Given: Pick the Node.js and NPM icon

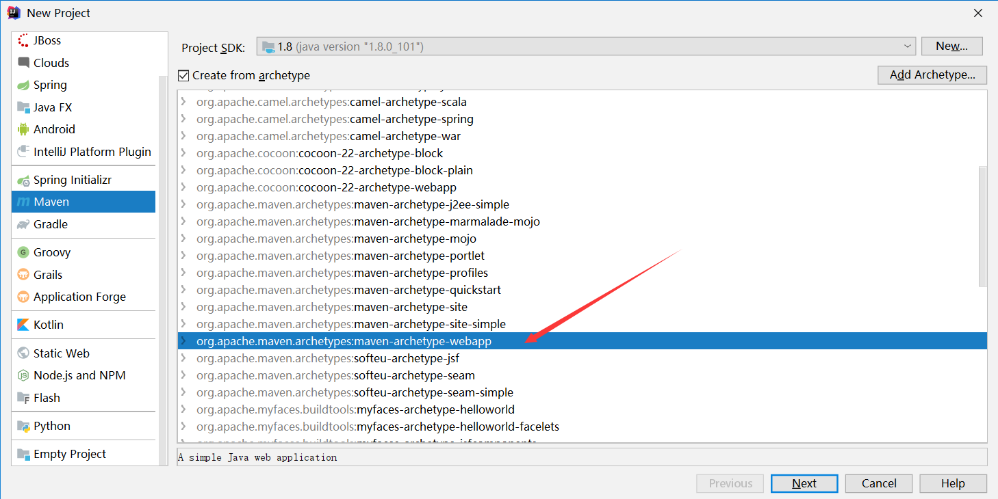Looking at the screenshot, I should [x=23, y=375].
